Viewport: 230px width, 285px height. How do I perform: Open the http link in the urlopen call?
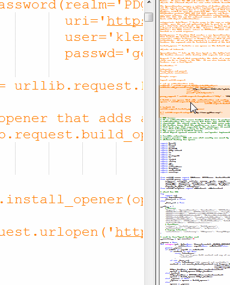tap(129, 232)
